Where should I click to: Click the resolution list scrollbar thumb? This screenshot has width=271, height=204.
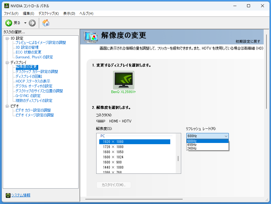pyautogui.click(x=178, y=158)
